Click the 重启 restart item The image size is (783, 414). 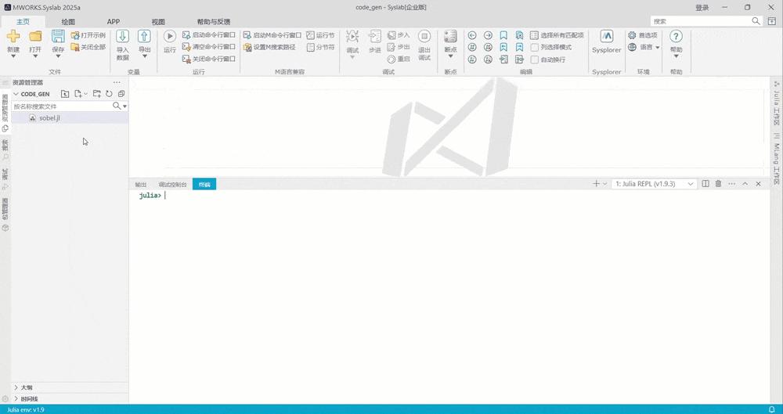pyautogui.click(x=399, y=59)
